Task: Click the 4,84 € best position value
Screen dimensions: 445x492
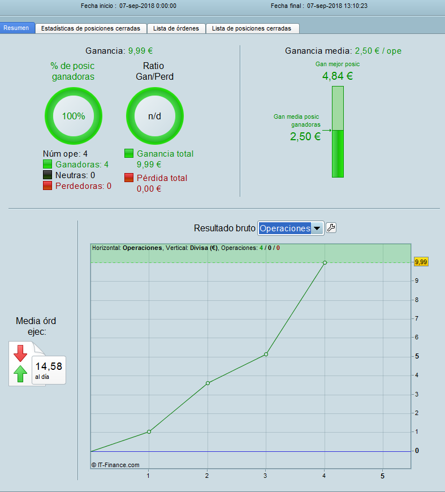Action: tap(338, 76)
